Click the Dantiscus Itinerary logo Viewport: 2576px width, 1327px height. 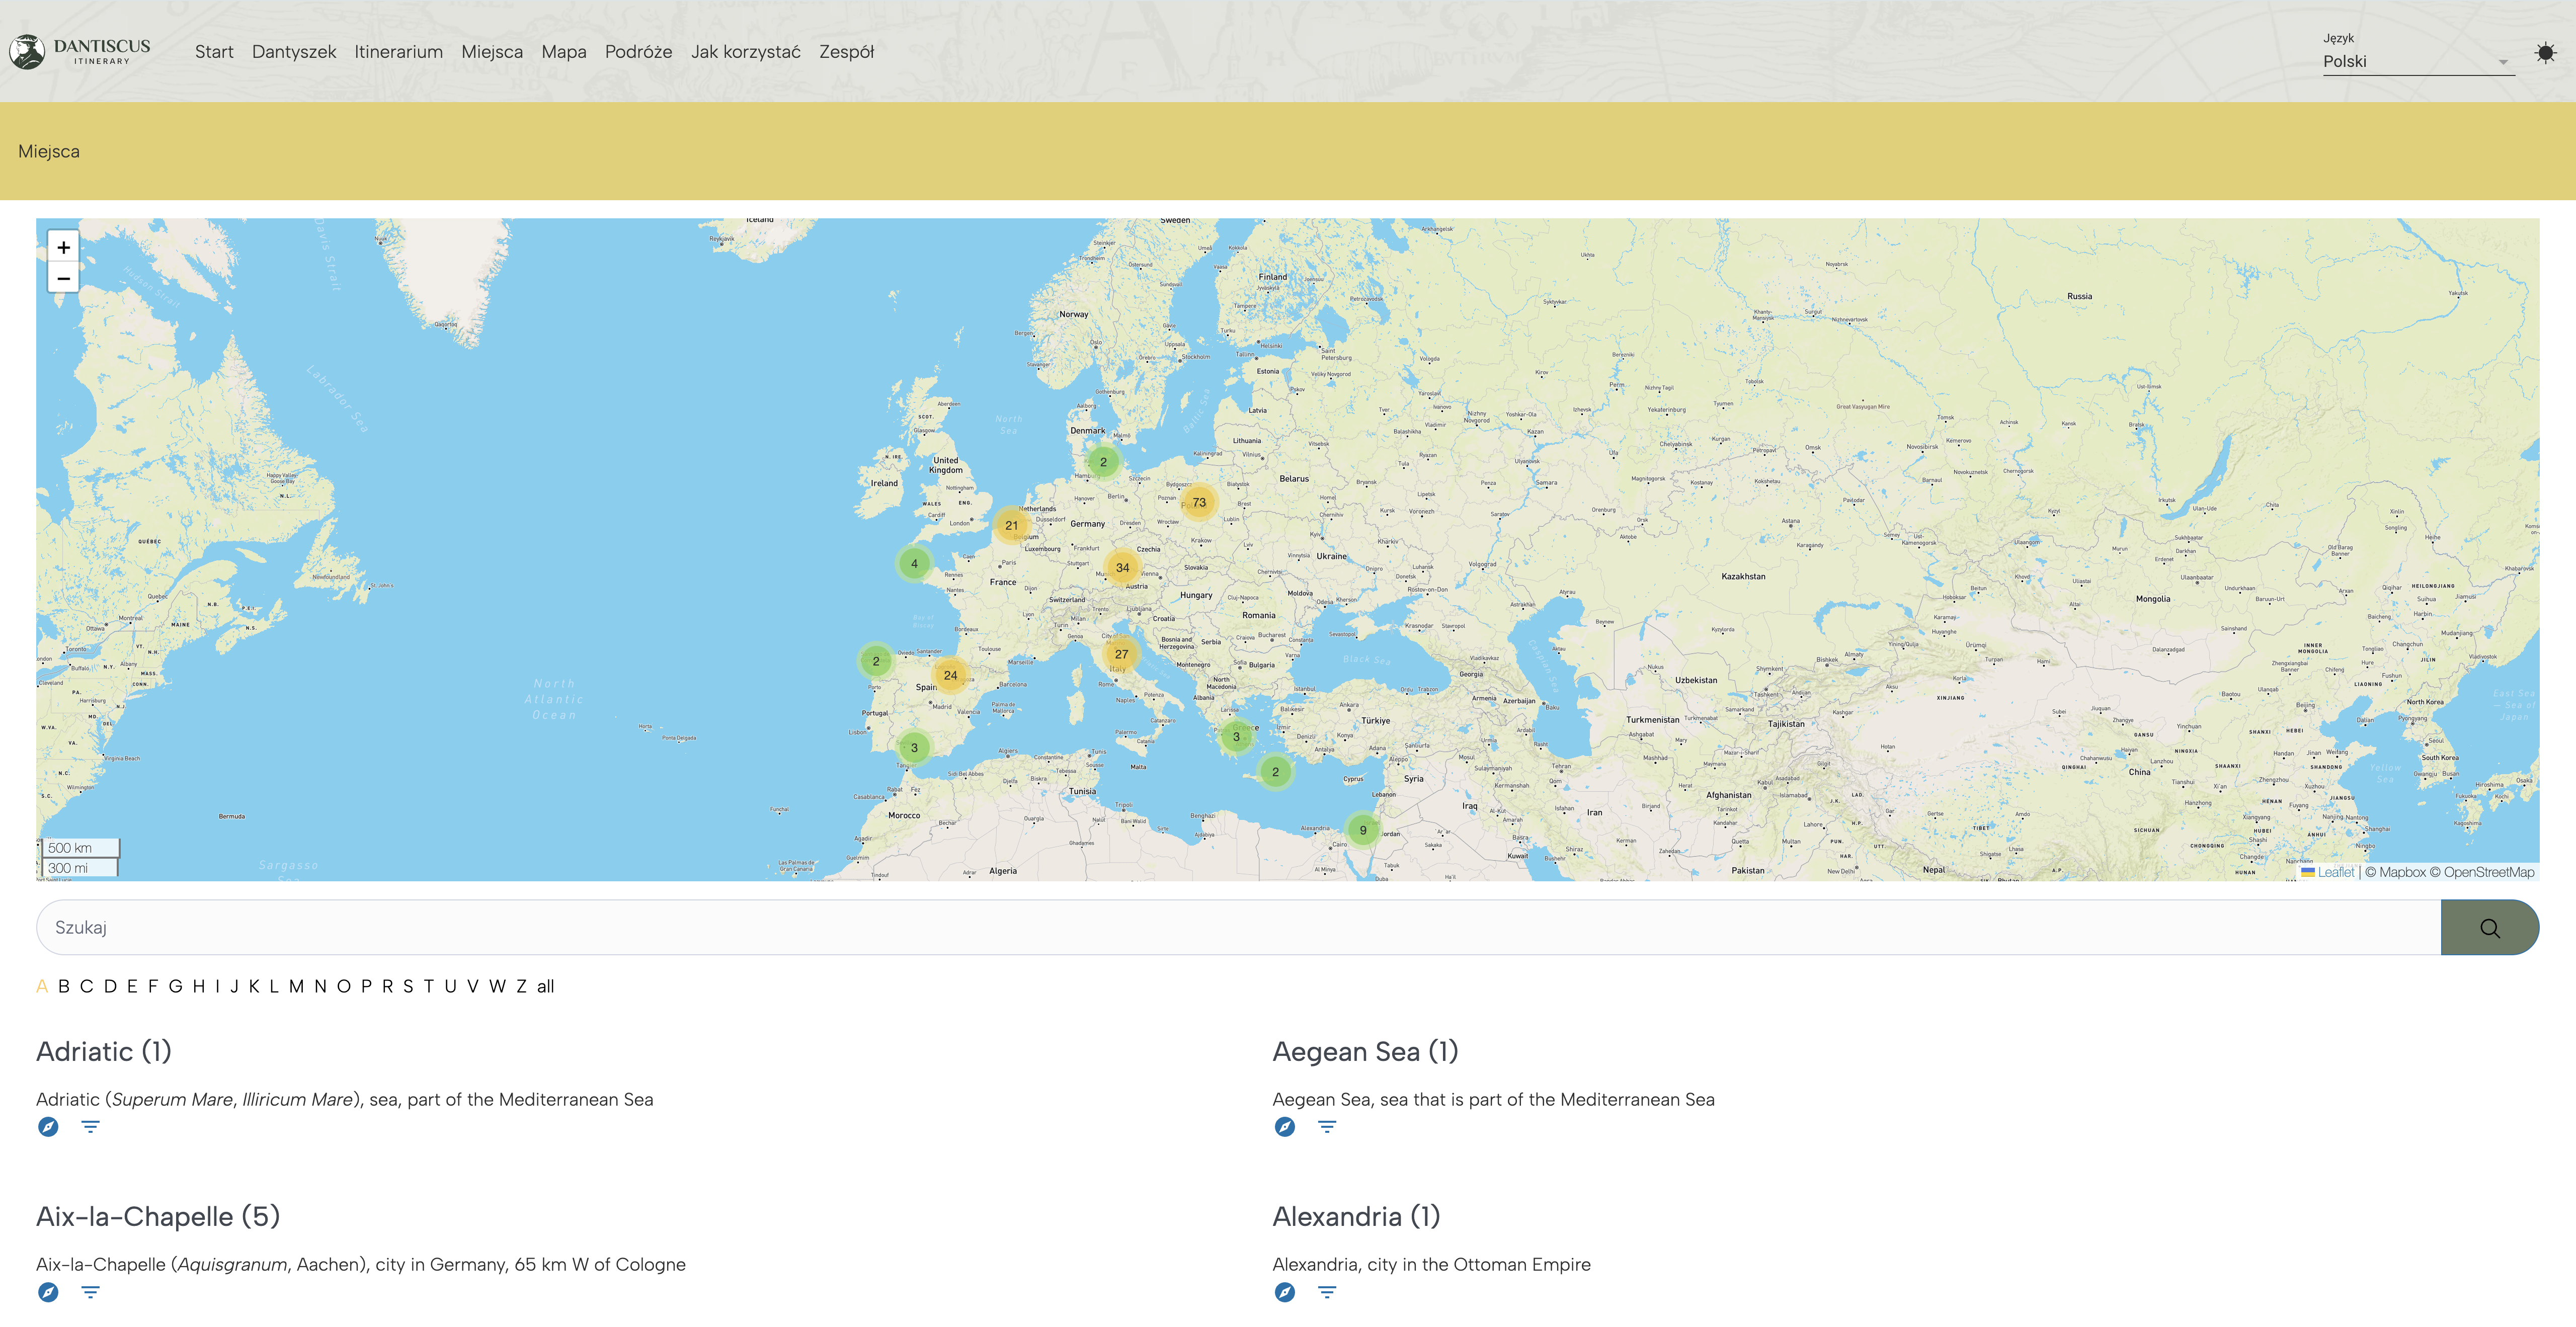[x=80, y=51]
